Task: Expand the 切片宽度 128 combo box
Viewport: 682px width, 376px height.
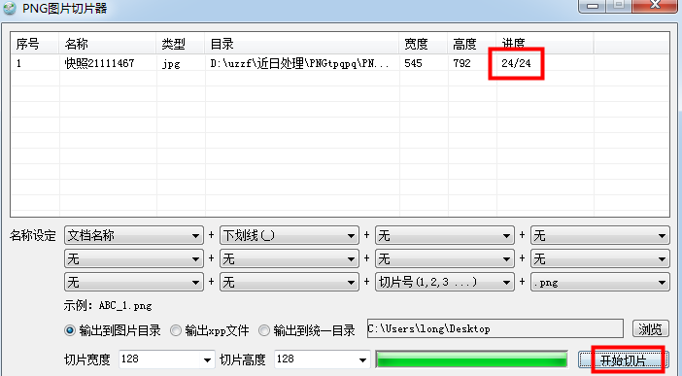Action: point(167,359)
